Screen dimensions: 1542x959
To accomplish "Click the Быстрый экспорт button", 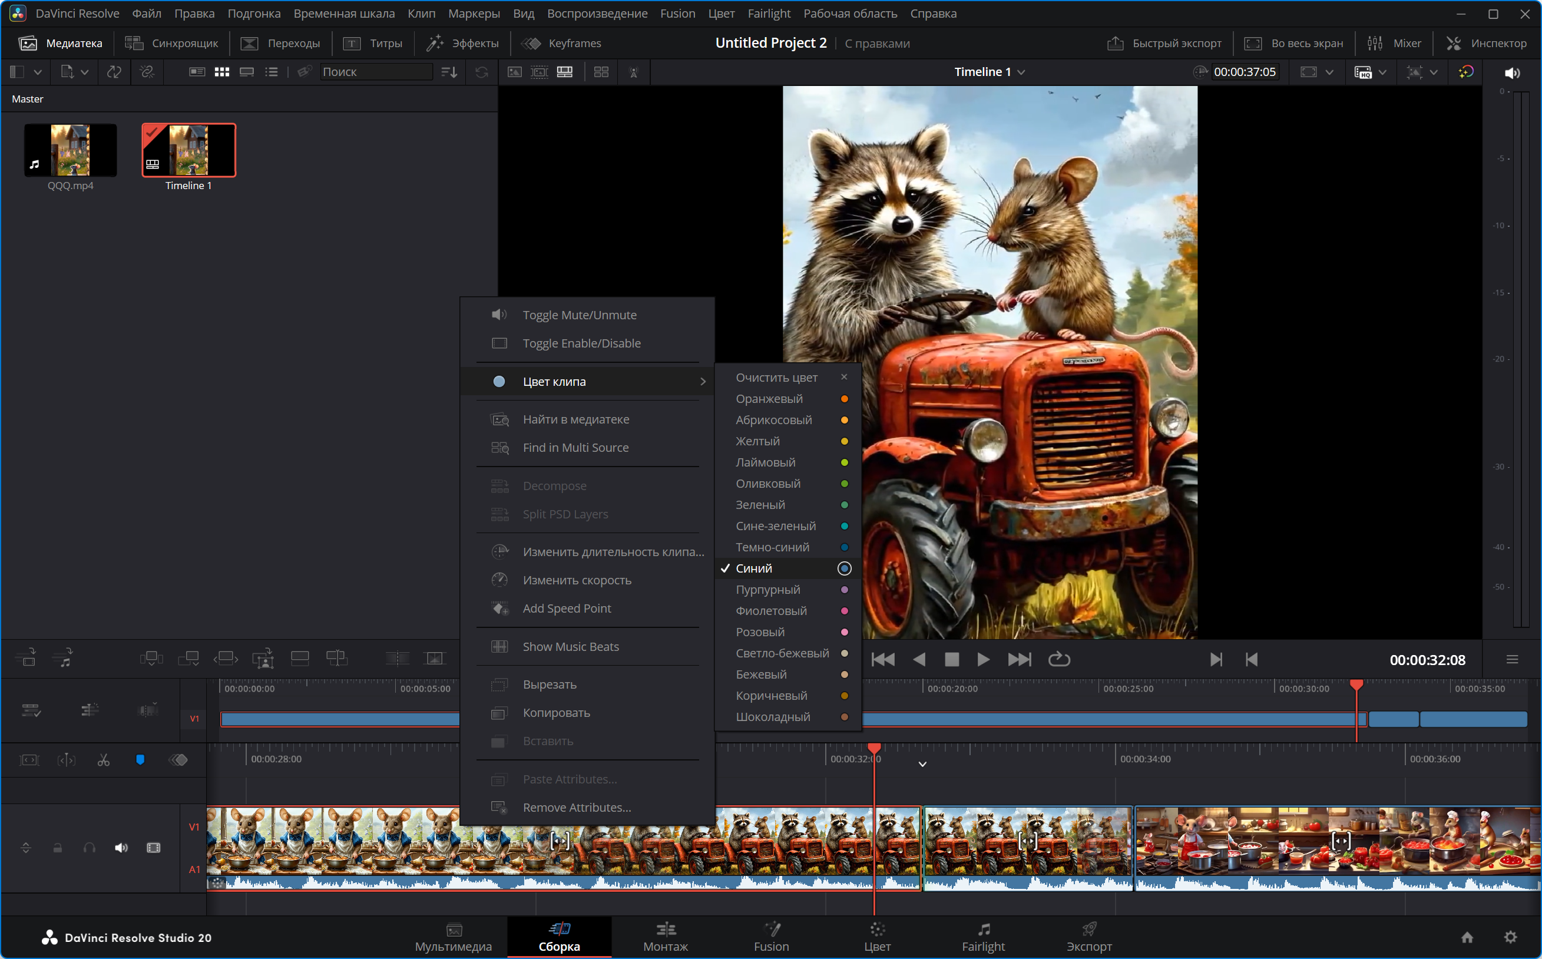I will (1164, 43).
